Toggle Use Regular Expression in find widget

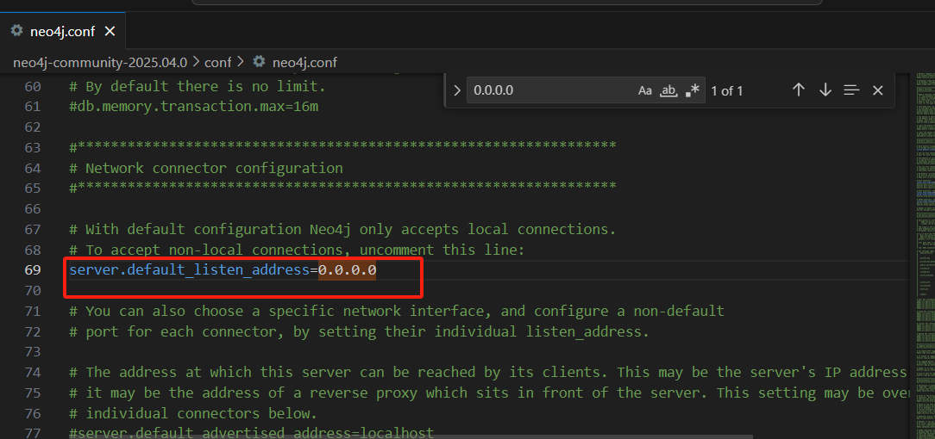point(693,90)
